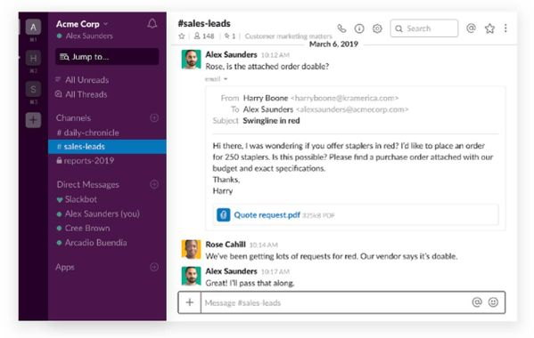Collapse the email attachment dropdown arrow
The width and height of the screenshot is (534, 338).
[x=226, y=79]
